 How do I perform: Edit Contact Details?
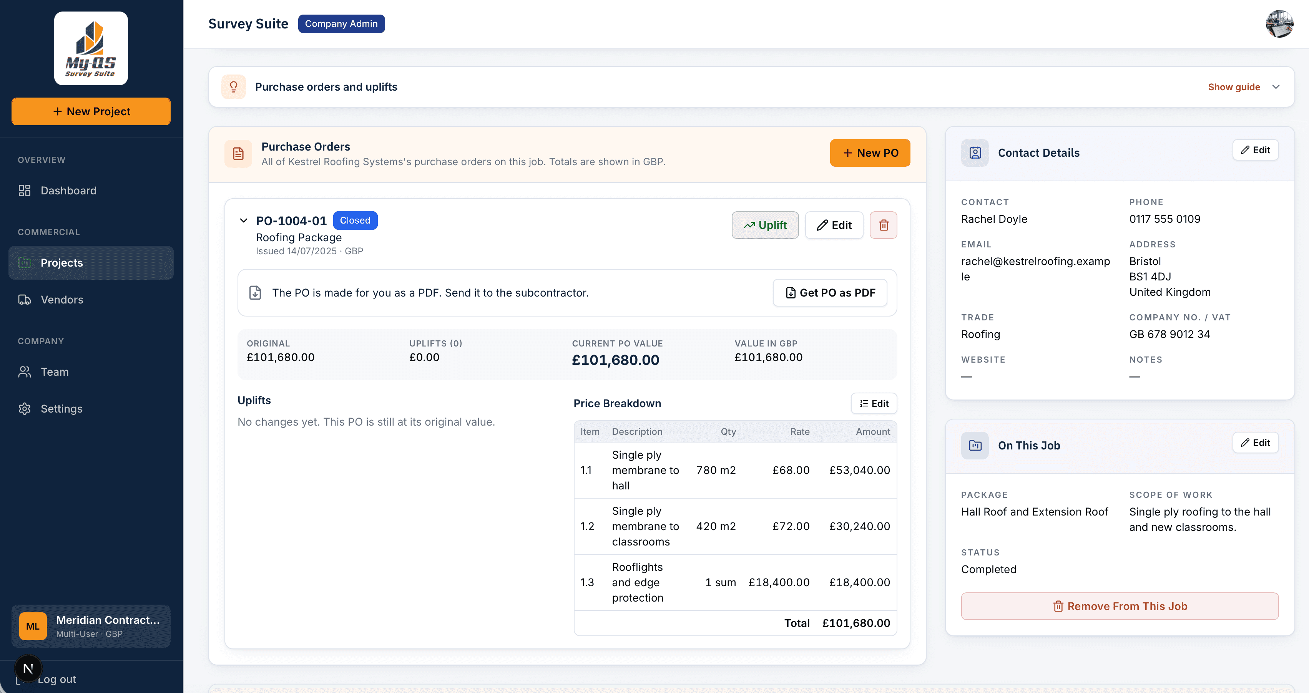pyautogui.click(x=1255, y=150)
